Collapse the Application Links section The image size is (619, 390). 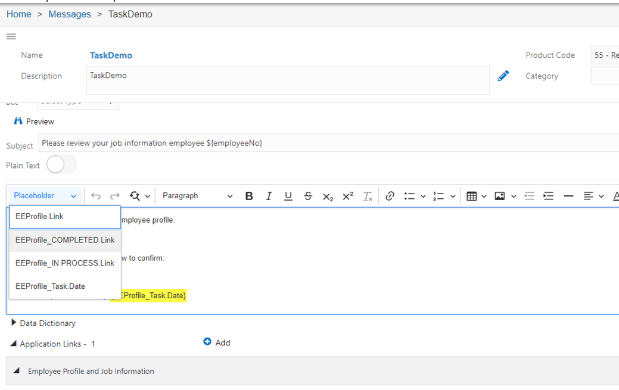(x=14, y=344)
